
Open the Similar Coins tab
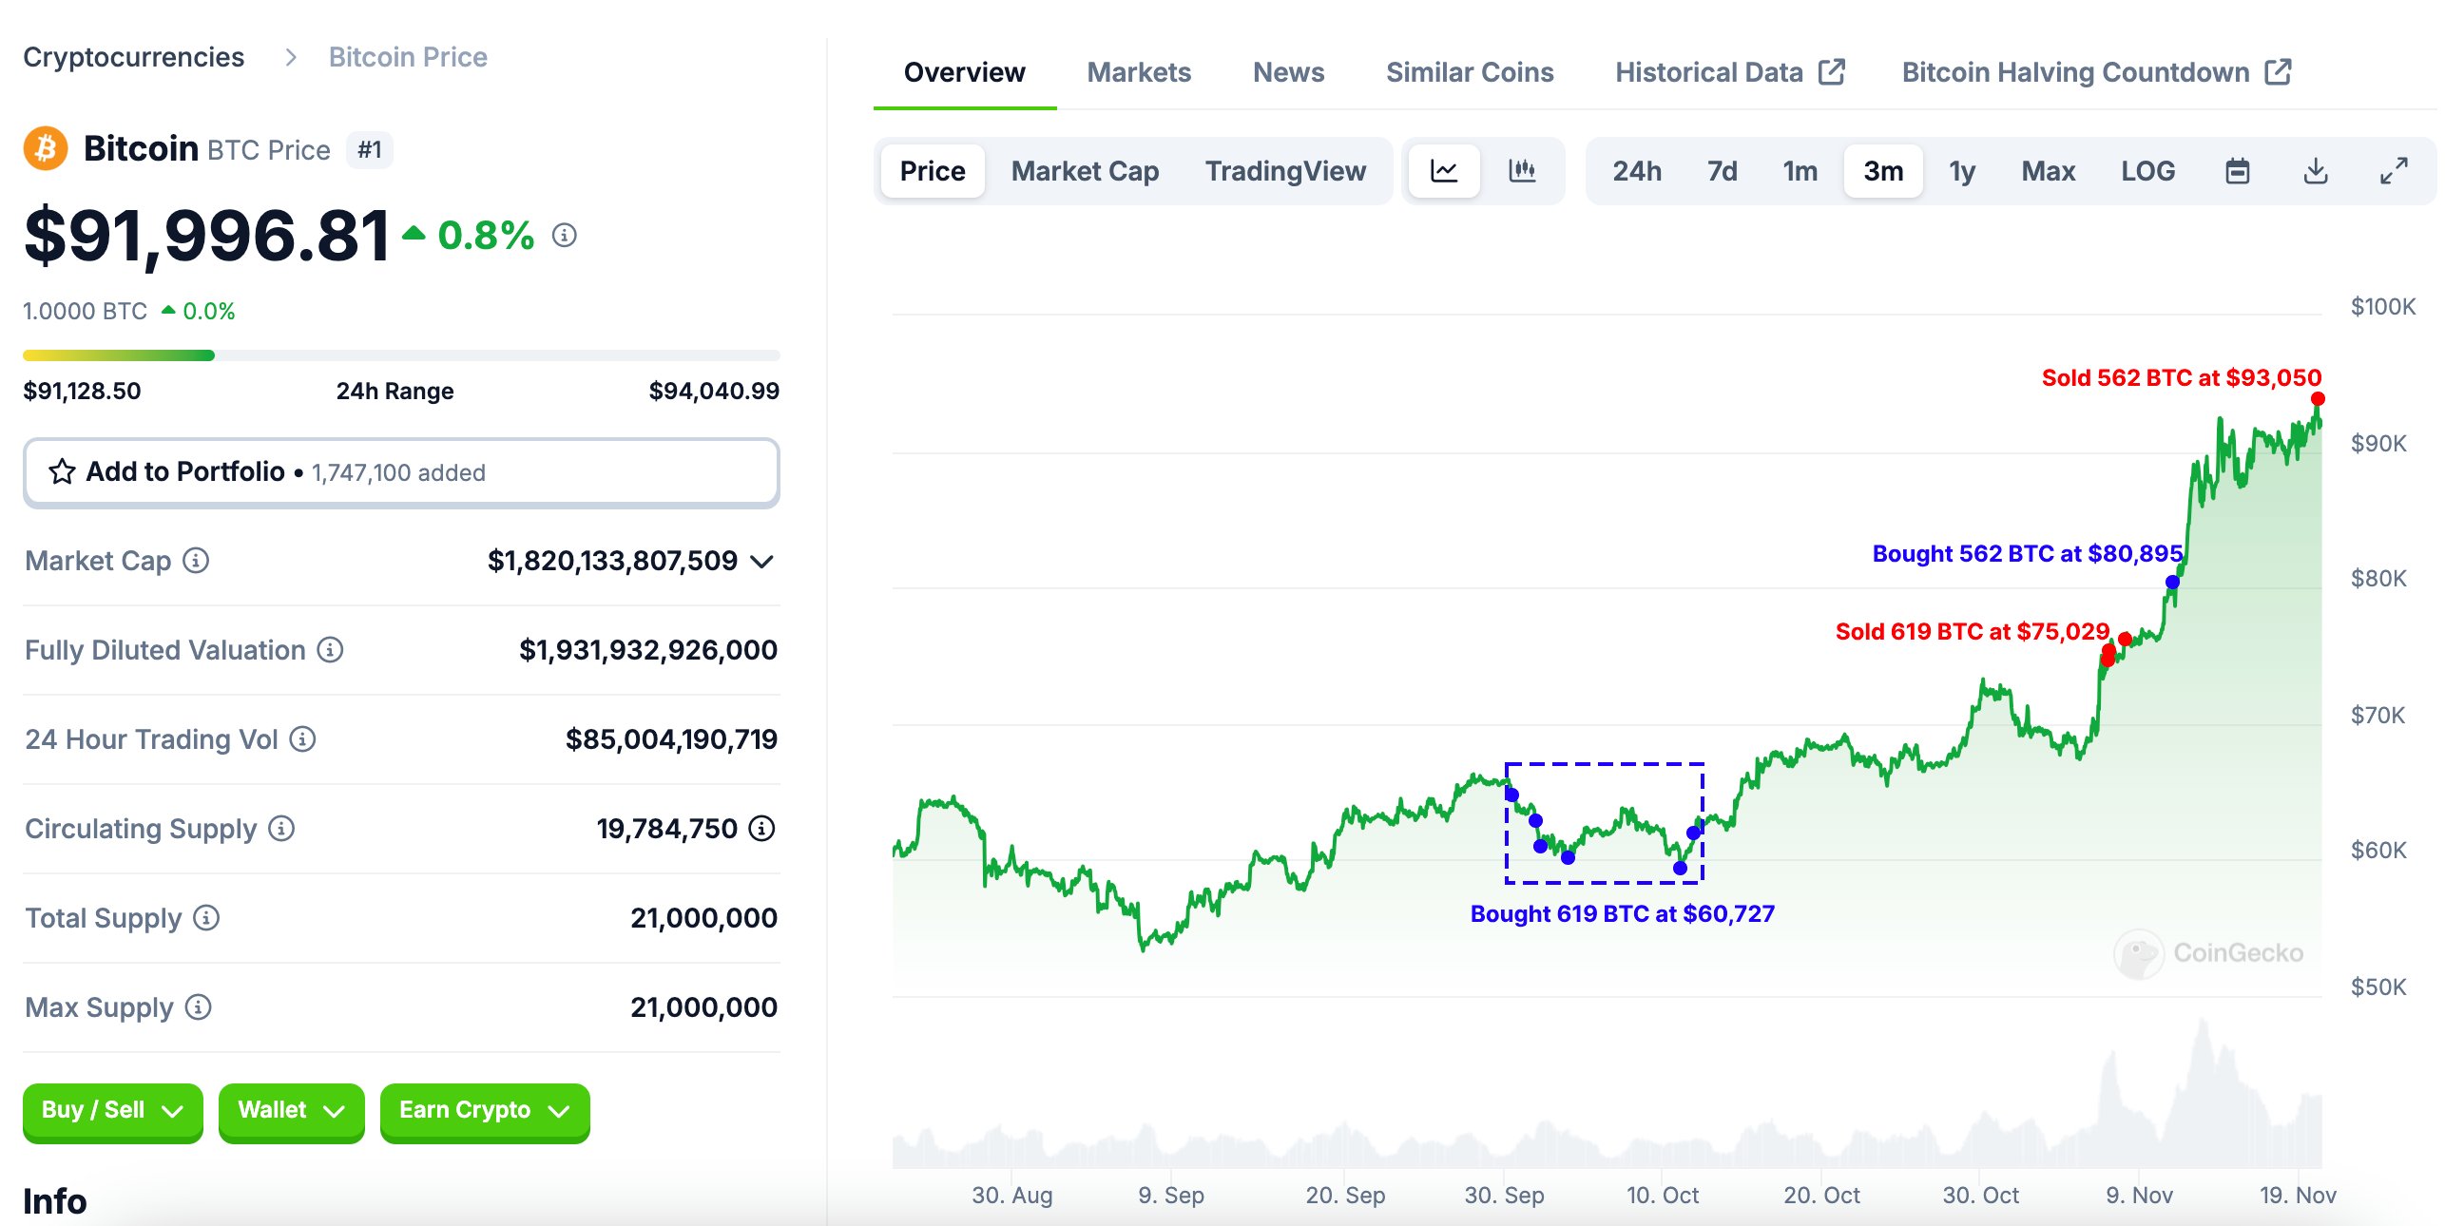(x=1470, y=72)
